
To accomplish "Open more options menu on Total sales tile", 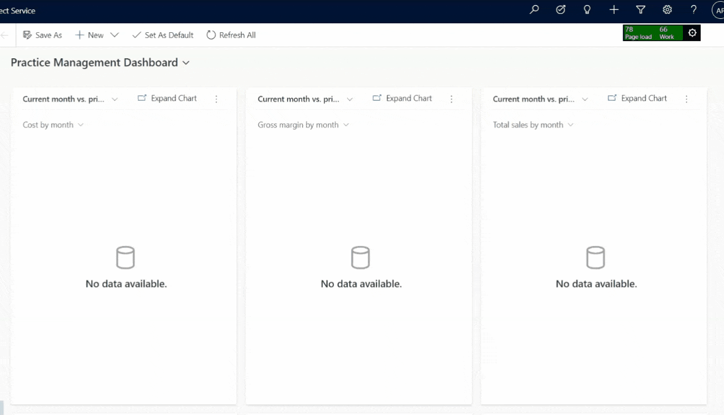I will (x=687, y=99).
